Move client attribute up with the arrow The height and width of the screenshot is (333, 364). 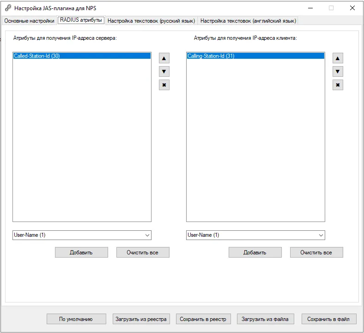(338, 58)
